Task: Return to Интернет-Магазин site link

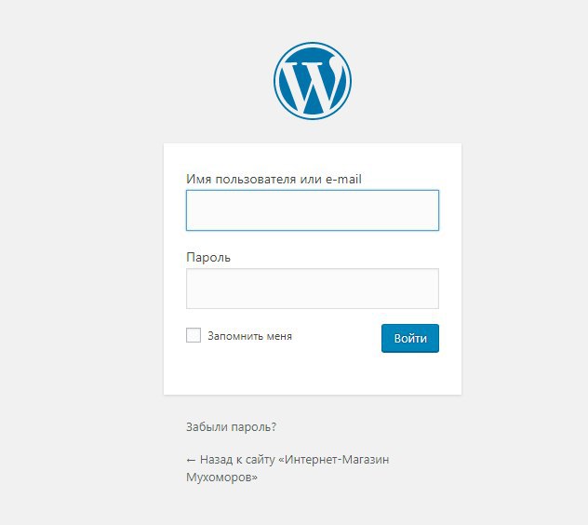Action: click(x=287, y=468)
